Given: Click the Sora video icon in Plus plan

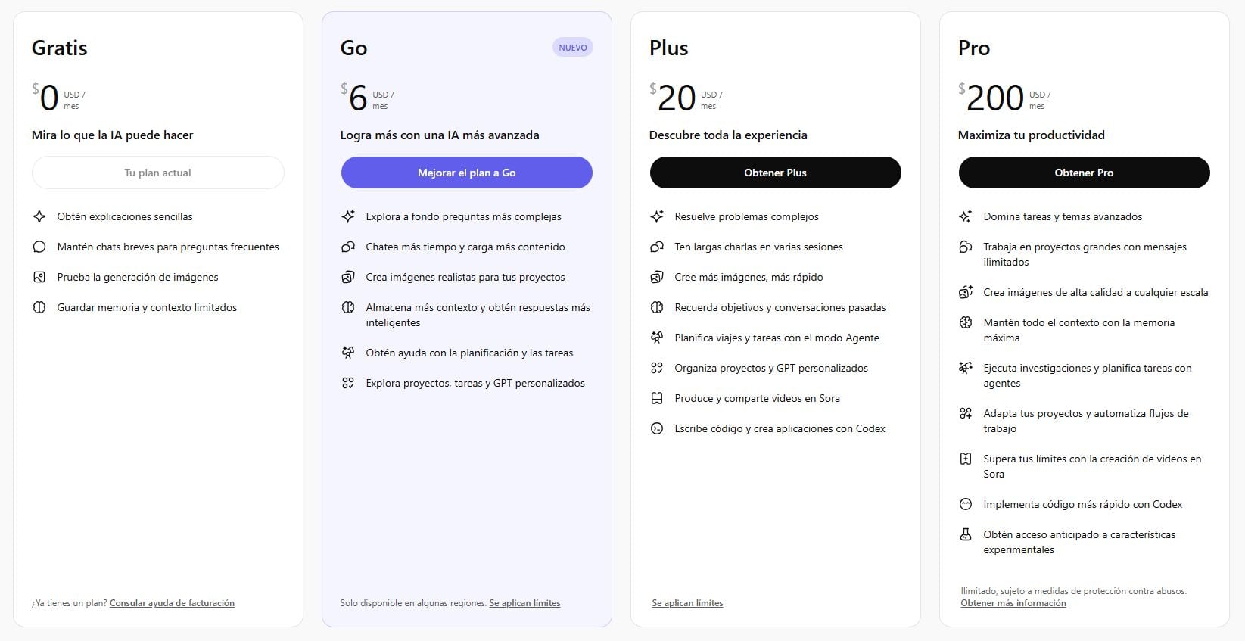Looking at the screenshot, I should click(656, 398).
